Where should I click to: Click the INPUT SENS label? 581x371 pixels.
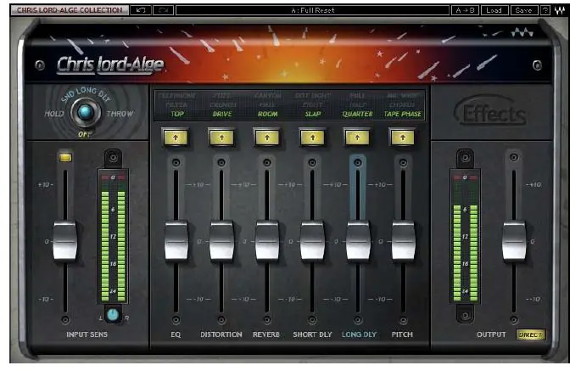coord(87,334)
